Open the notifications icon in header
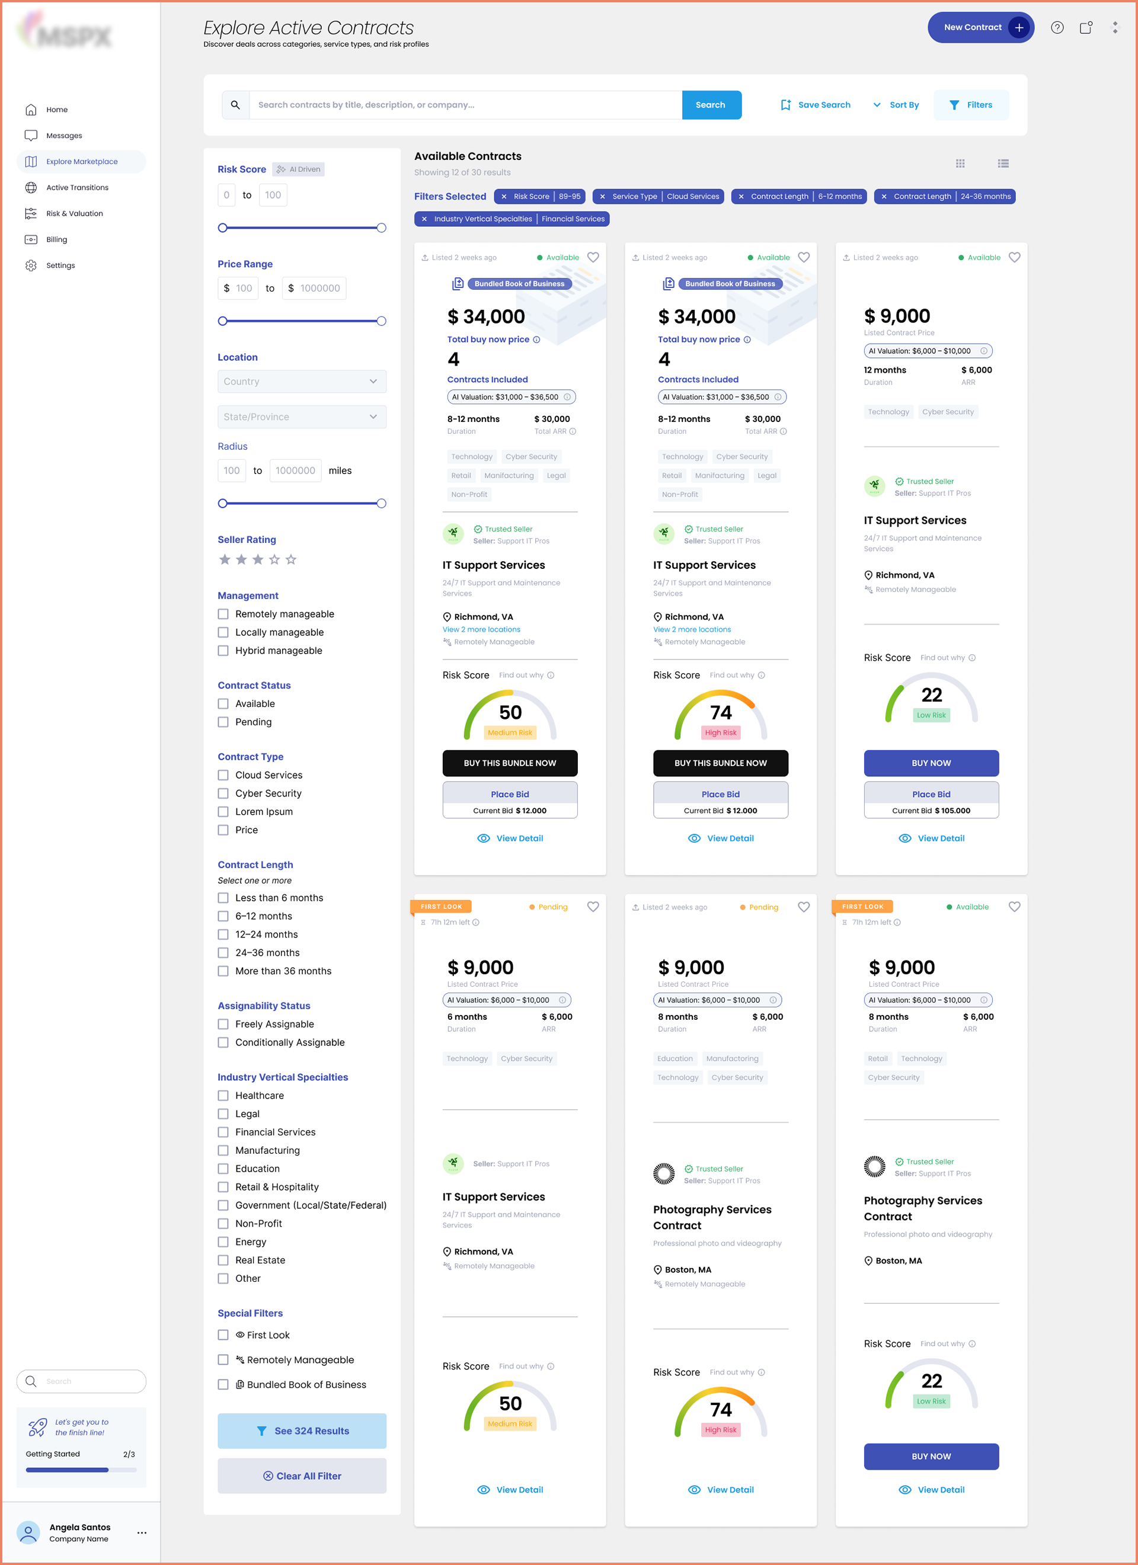Screen dimensions: 1138x1565 pos(1086,28)
